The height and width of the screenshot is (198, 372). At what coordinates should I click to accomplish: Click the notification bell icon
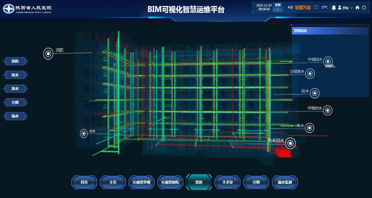click(334, 8)
